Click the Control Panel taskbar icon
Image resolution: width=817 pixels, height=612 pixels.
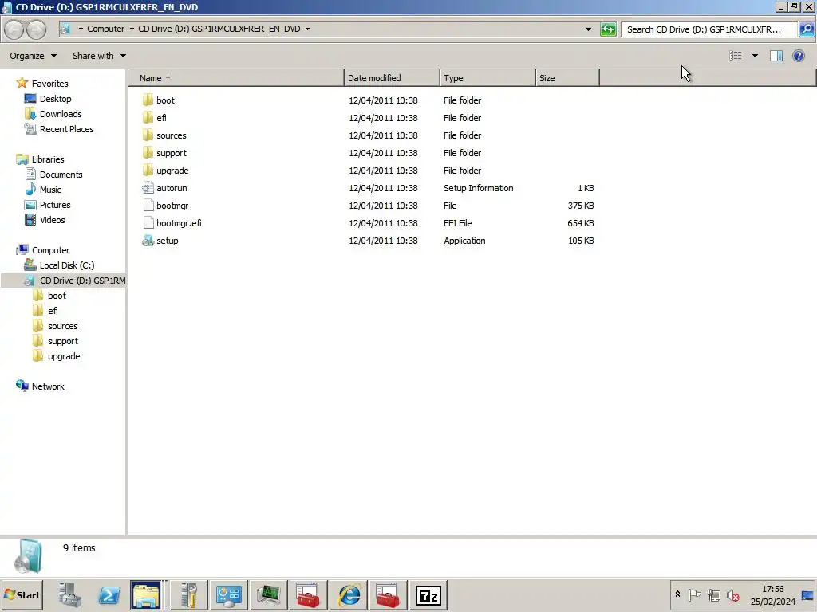(x=229, y=594)
